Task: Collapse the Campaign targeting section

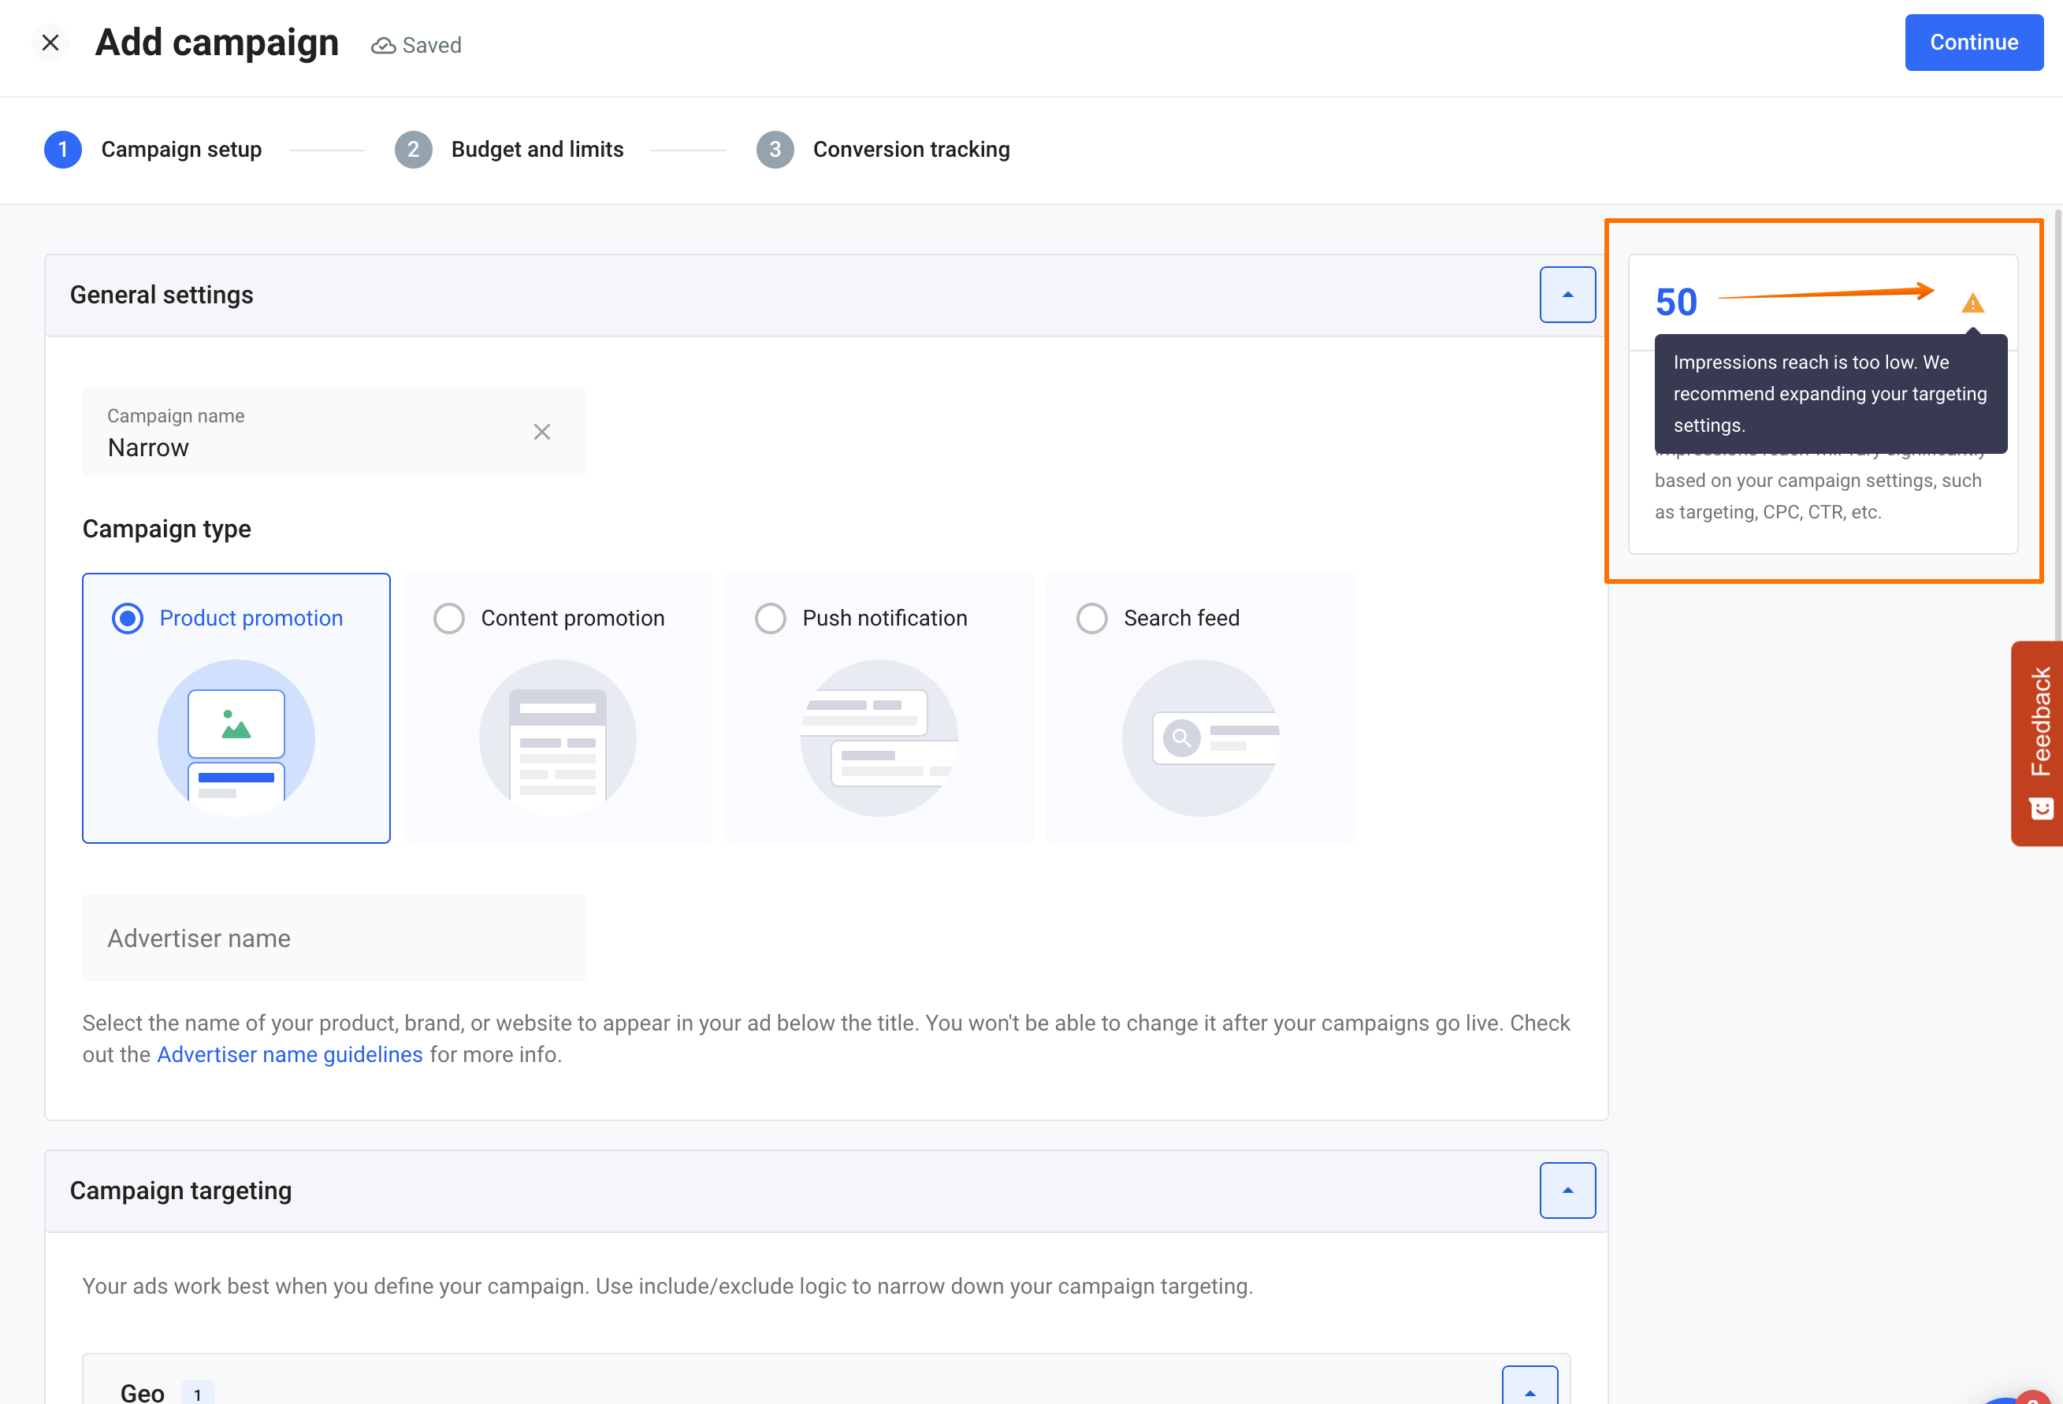Action: (1567, 1190)
